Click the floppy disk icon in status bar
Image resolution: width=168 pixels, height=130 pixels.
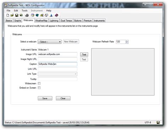coord(158,123)
